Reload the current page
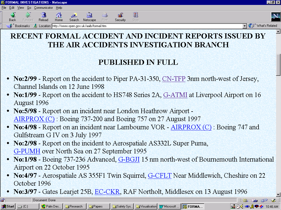This screenshot has height=210, width=281. click(43, 17)
